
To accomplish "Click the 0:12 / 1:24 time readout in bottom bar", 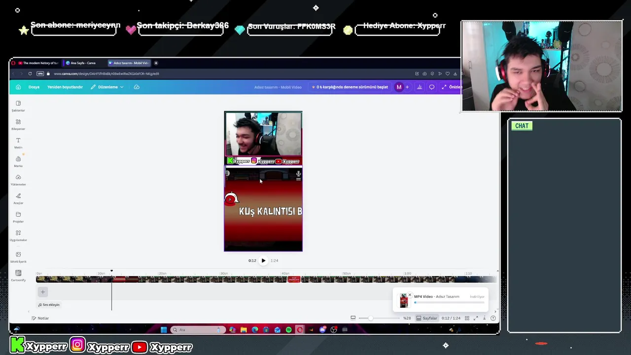I will [x=451, y=318].
